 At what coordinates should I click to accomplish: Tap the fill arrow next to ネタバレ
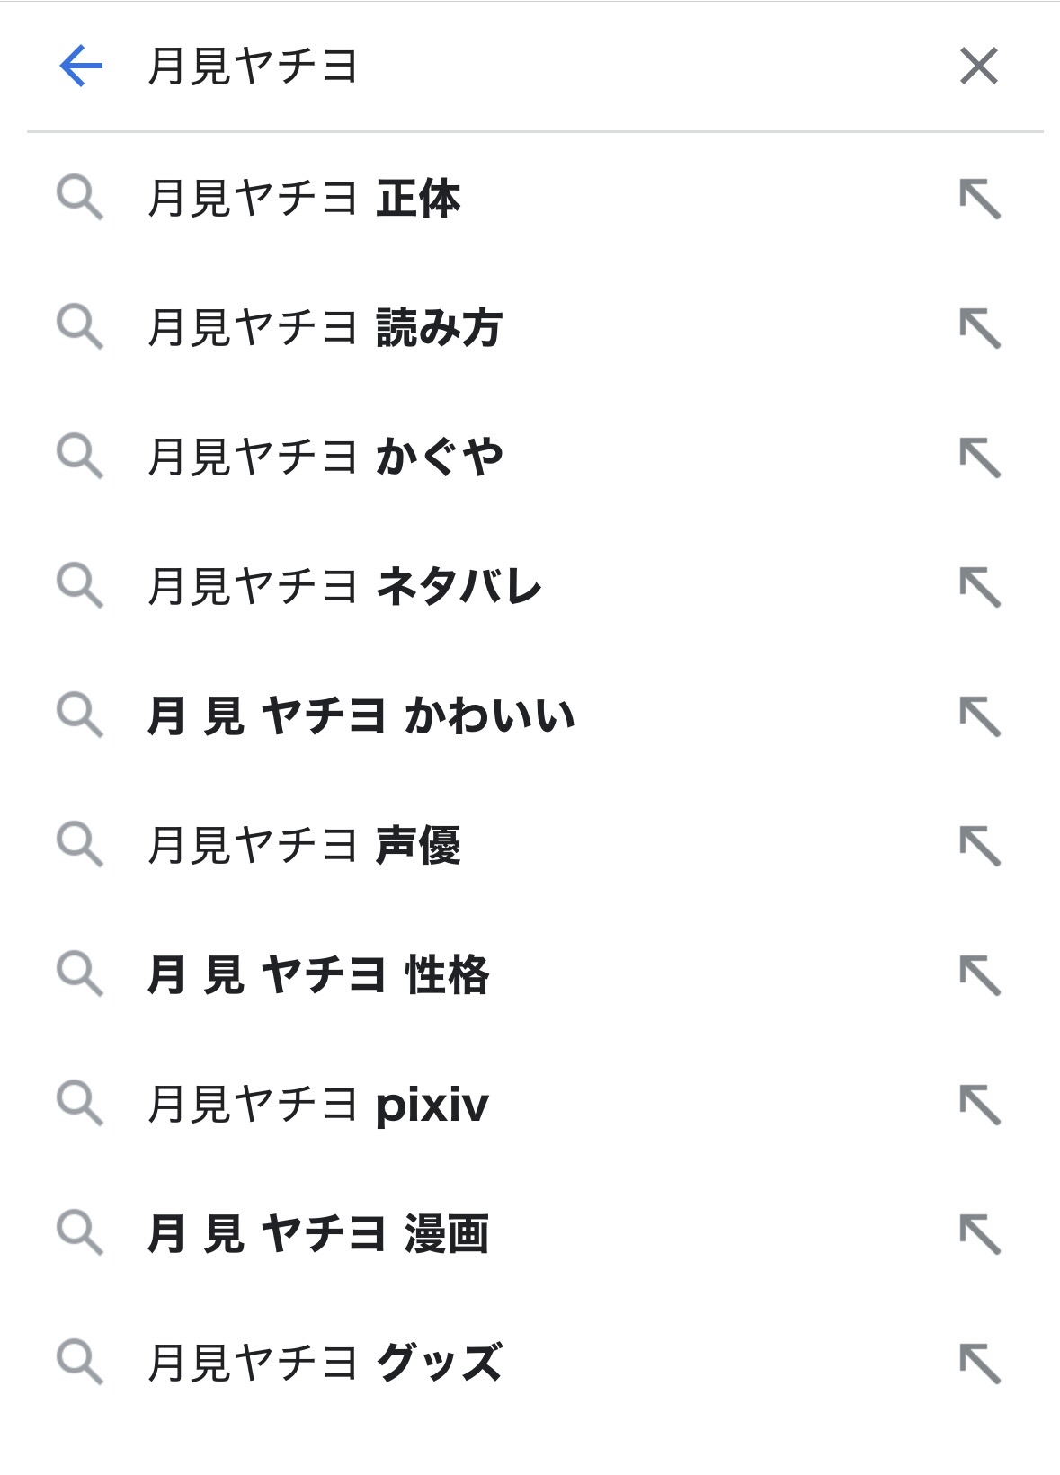(x=979, y=587)
